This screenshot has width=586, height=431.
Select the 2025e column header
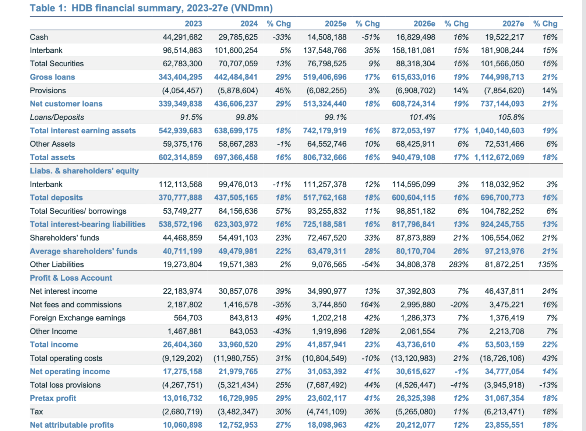[x=335, y=24]
